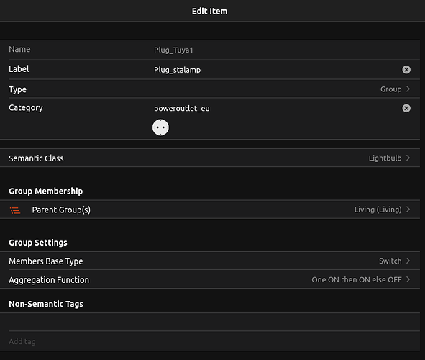The image size is (425, 360).
Task: Click the Edit Item title header
Action: [x=209, y=11]
